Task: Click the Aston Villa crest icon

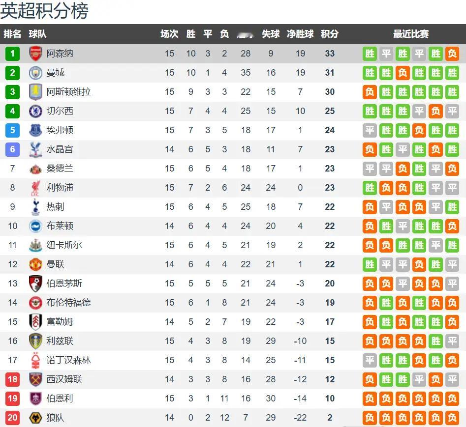Action: click(35, 92)
